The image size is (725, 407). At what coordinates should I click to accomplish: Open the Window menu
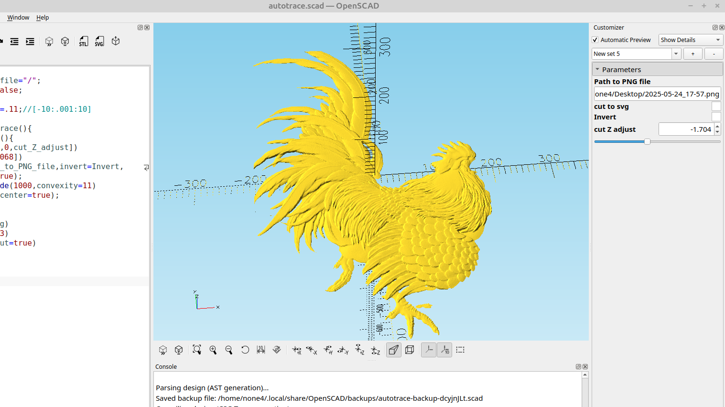pyautogui.click(x=18, y=17)
